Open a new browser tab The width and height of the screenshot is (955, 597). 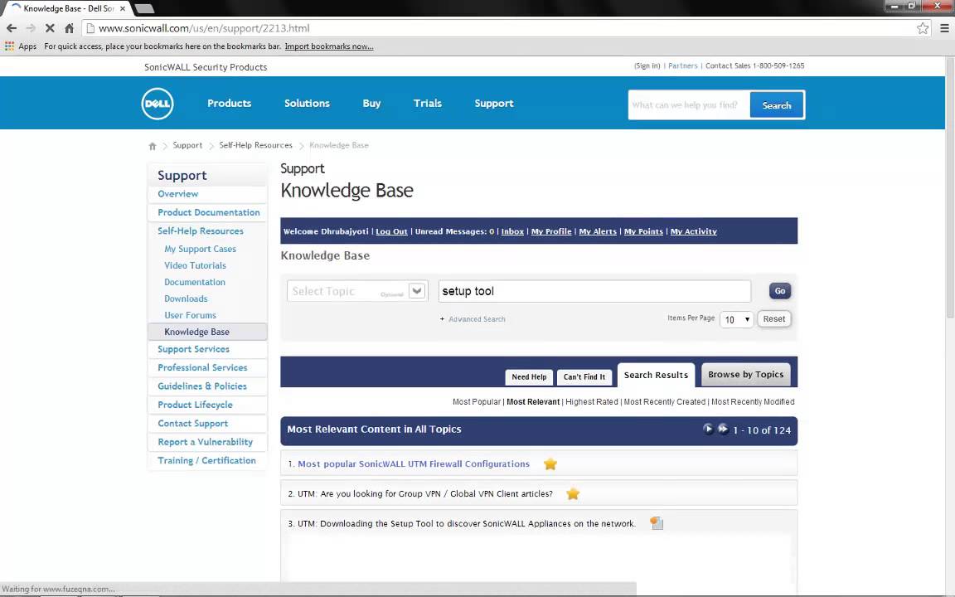(x=143, y=8)
